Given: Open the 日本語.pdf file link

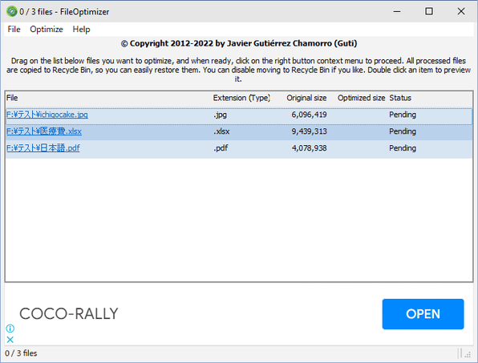Looking at the screenshot, I should point(43,148).
